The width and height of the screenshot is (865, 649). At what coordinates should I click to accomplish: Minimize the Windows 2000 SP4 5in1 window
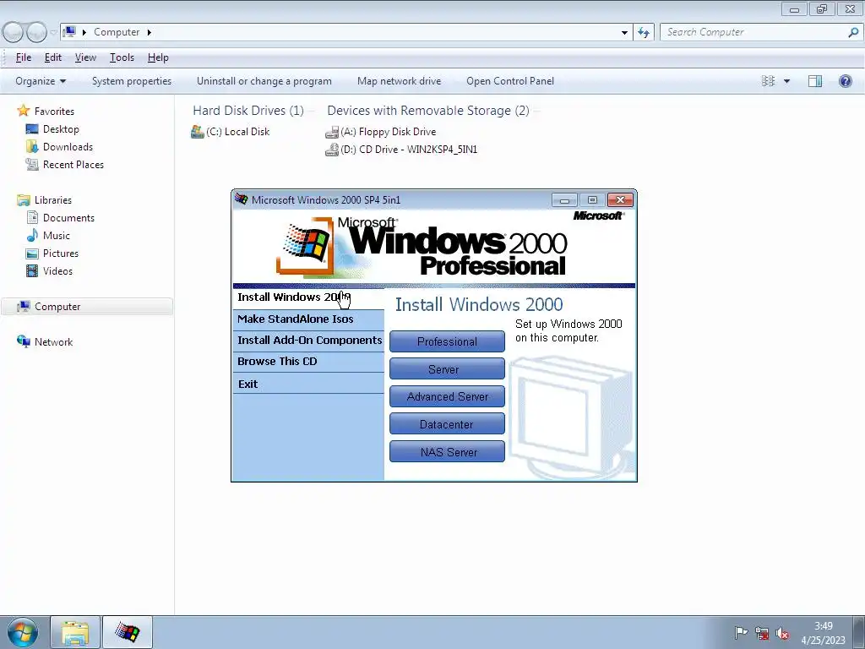(x=564, y=199)
